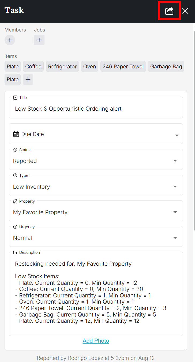Click the Garbage Bag item chip

pos(166,66)
